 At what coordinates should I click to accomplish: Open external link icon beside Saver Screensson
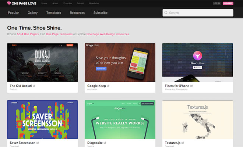[38, 143]
